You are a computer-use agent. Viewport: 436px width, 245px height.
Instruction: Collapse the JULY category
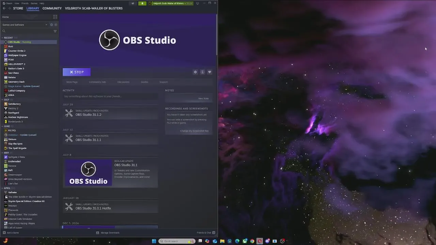[x=2, y=100]
